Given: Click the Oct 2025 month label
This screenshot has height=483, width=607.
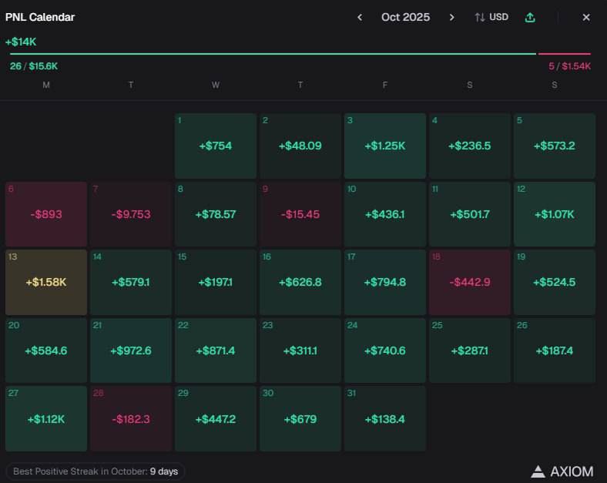Looking at the screenshot, I should [405, 17].
